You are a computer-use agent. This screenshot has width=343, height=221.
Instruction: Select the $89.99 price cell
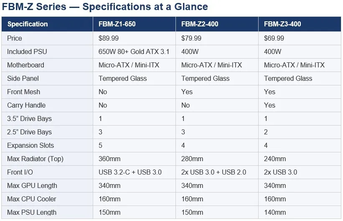pos(134,38)
